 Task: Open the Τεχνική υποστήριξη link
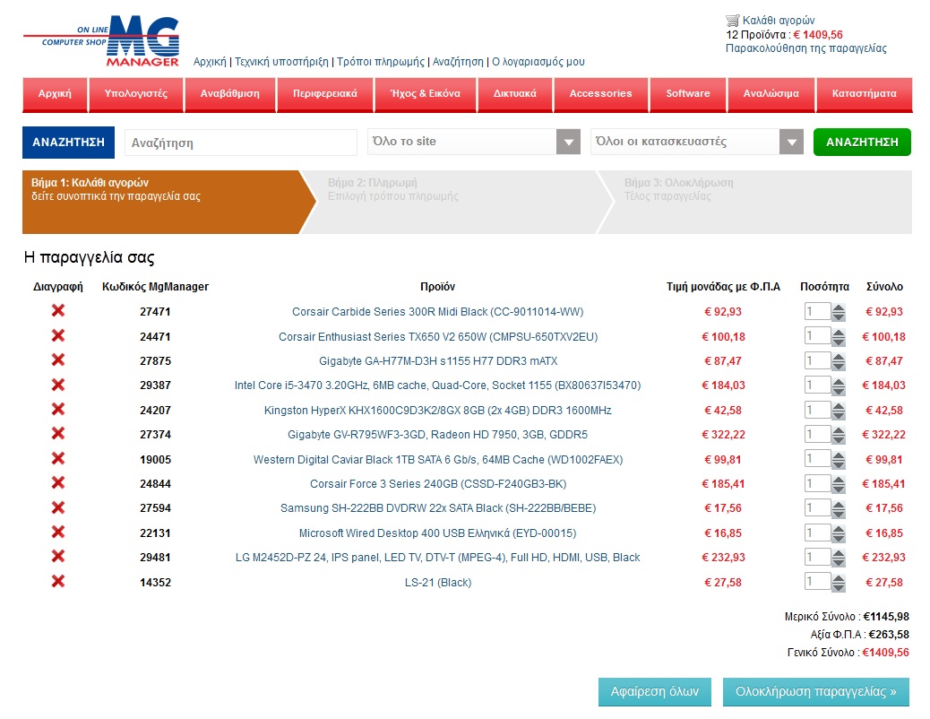click(x=281, y=62)
